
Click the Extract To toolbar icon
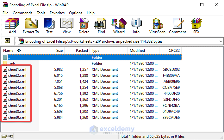coord(31,23)
